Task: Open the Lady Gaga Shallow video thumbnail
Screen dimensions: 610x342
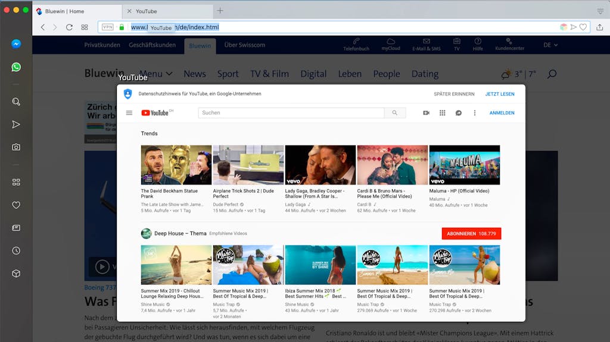Action: (320, 165)
